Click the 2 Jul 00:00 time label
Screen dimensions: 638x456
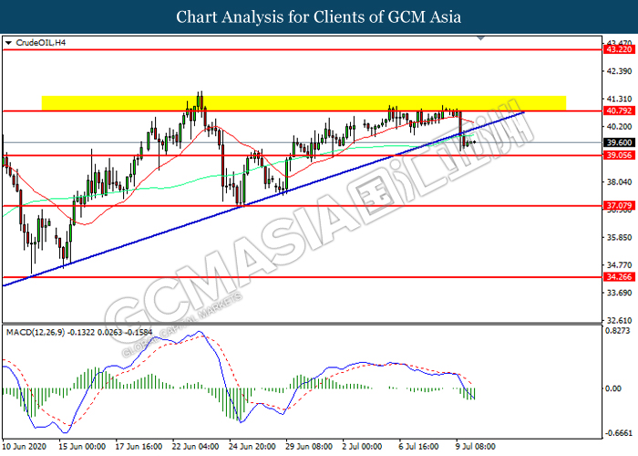[362, 447]
